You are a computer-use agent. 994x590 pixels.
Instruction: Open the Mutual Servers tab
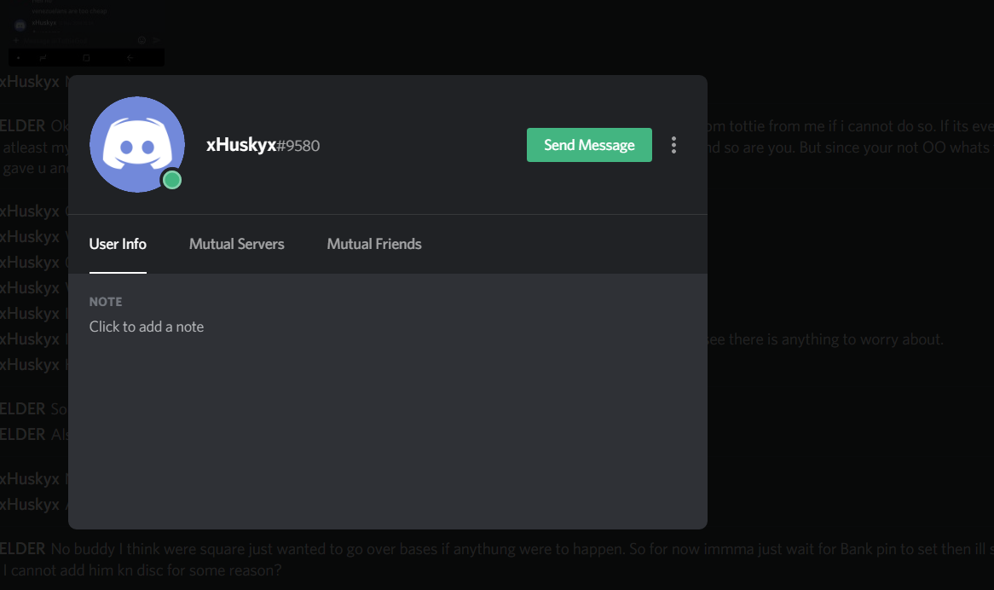[236, 244]
